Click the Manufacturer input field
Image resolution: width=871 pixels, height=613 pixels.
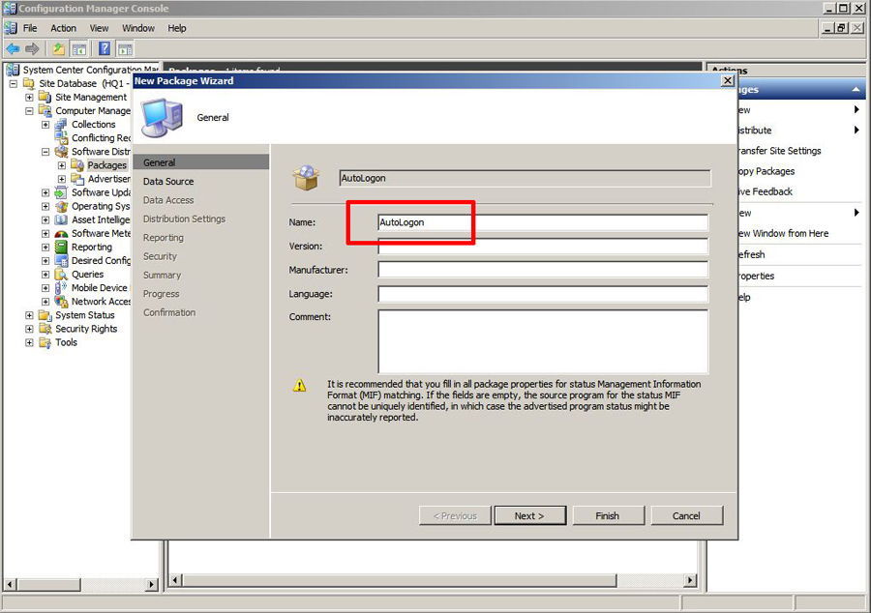(543, 270)
